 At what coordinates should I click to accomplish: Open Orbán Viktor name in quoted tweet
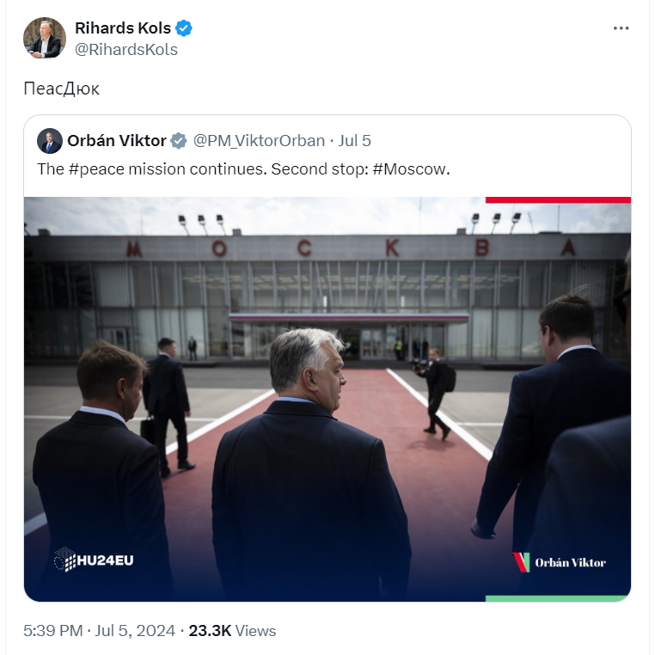tap(117, 141)
